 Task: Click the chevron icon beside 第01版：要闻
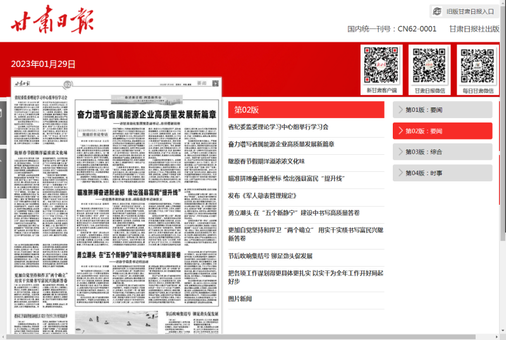point(400,110)
